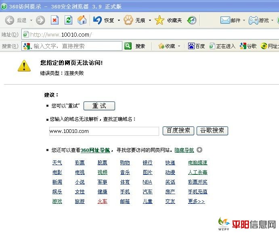
Task: Click the 无痕 paw print icon
Action: tap(128, 20)
